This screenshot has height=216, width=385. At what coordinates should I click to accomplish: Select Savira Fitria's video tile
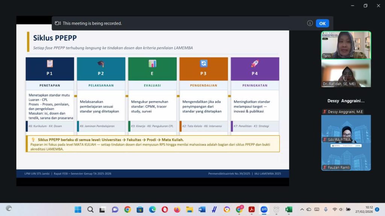(x=346, y=129)
